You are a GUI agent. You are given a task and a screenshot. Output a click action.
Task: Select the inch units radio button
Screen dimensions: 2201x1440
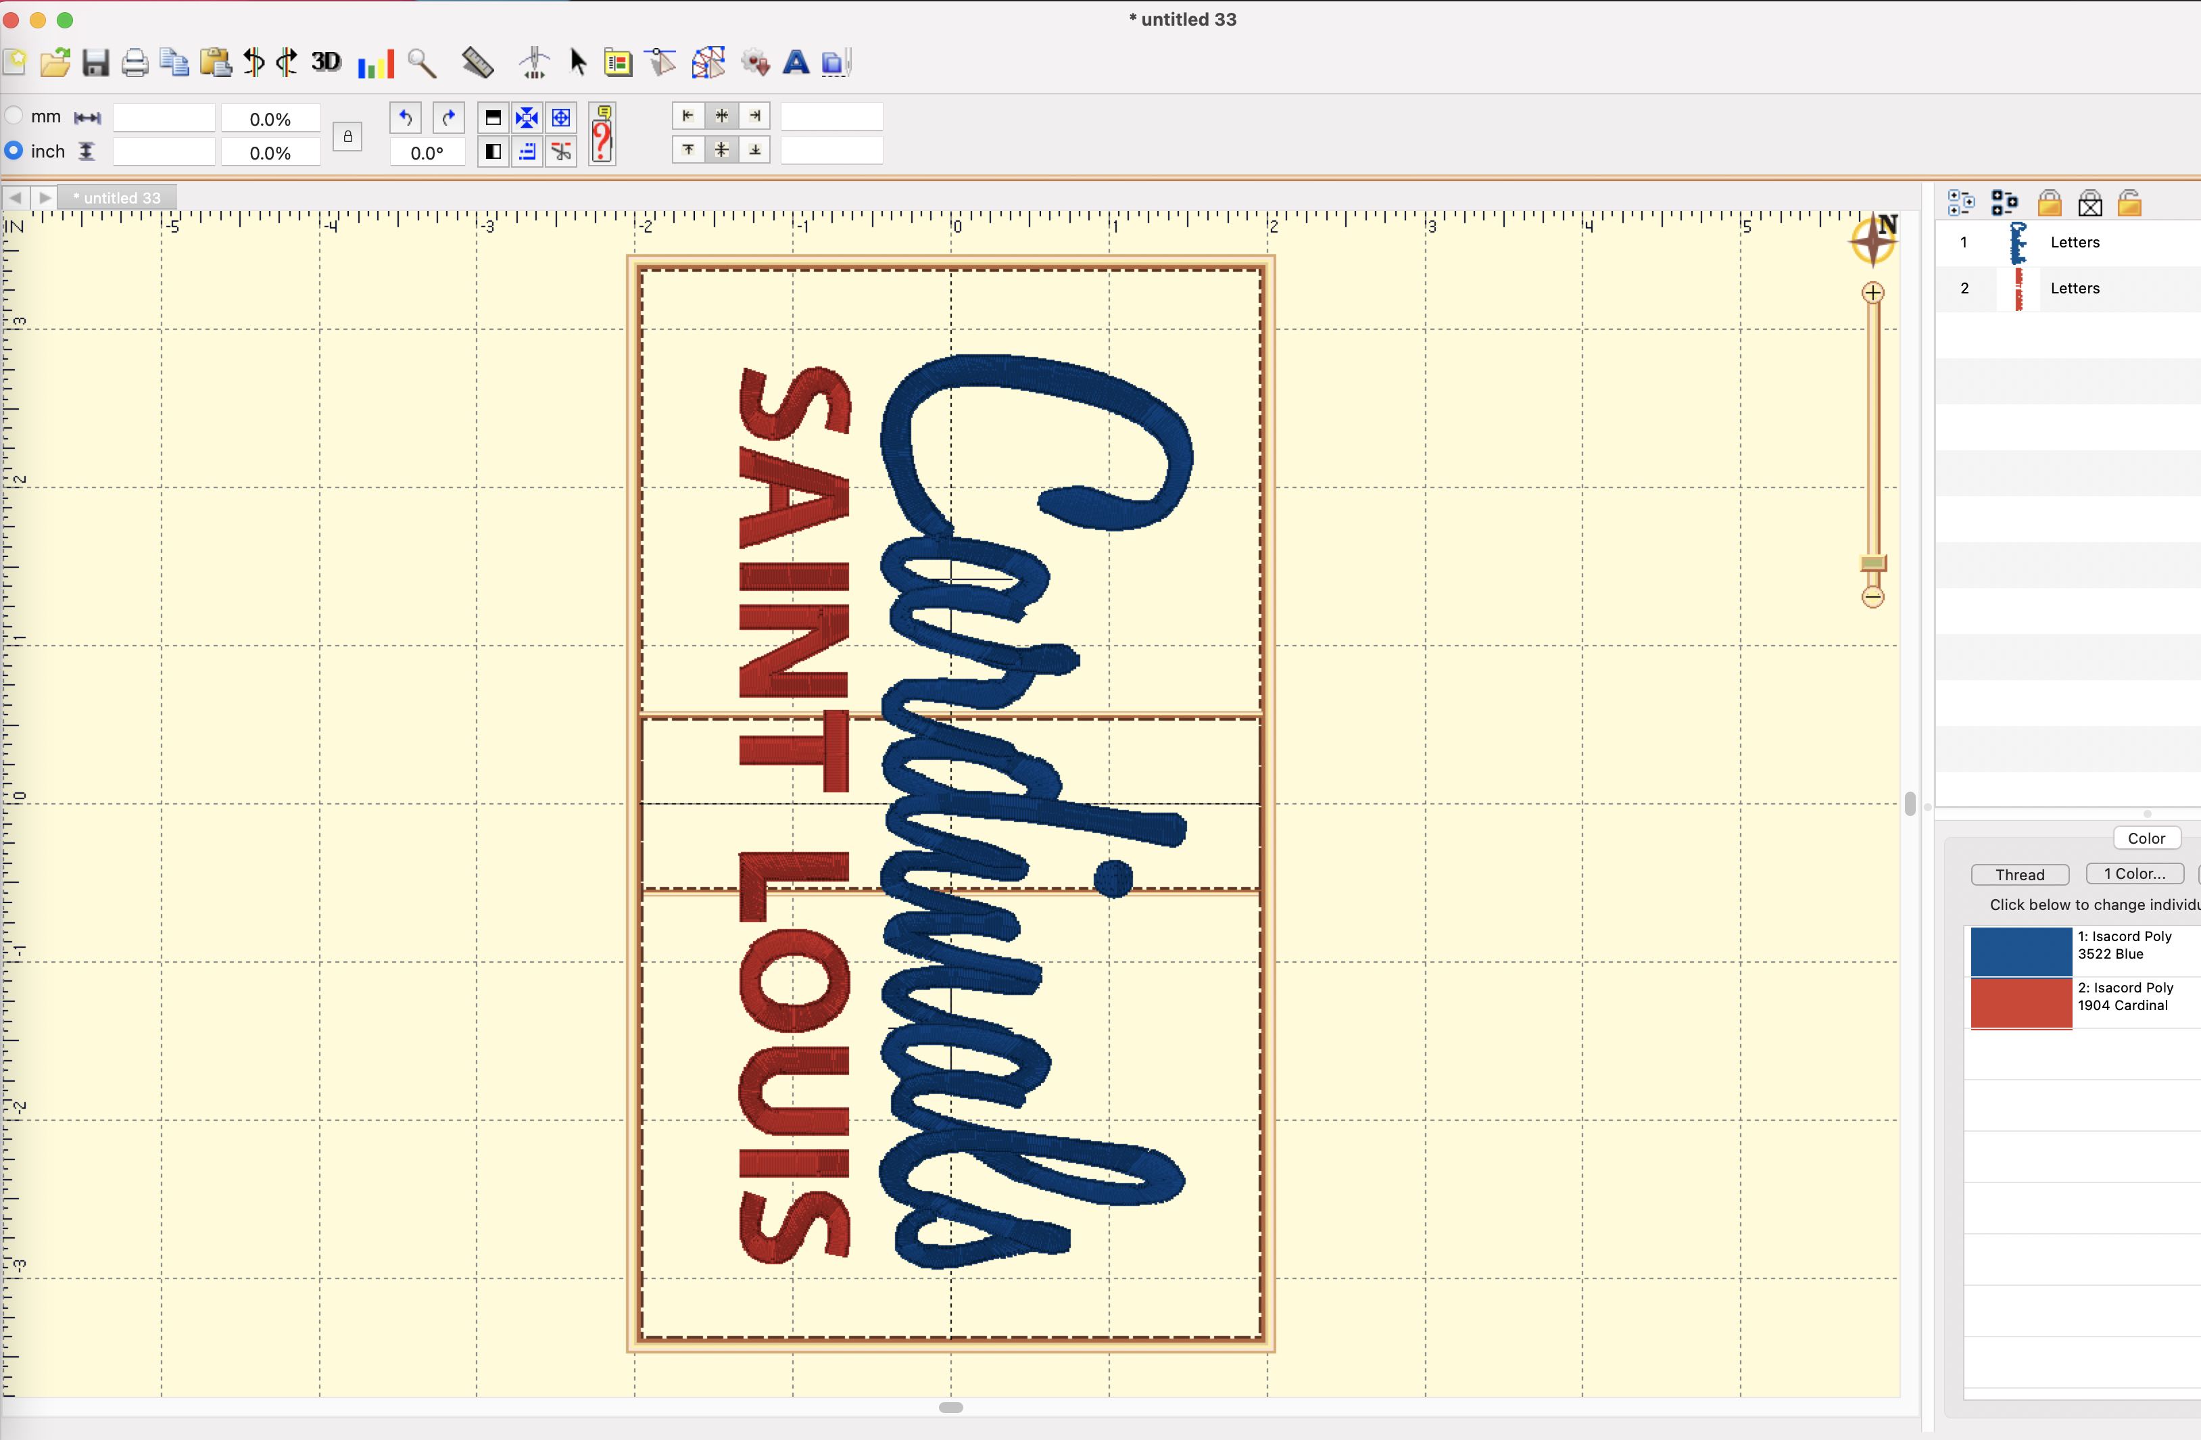(14, 150)
